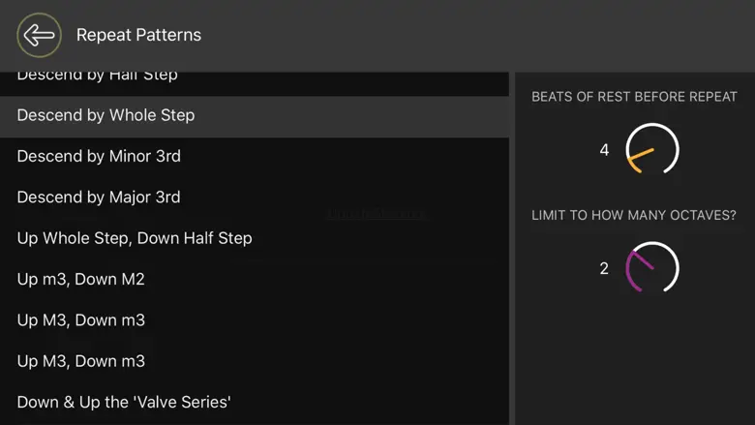
Task: Tap partially hidden 'Descend by Half Step' item
Action: tap(97, 76)
